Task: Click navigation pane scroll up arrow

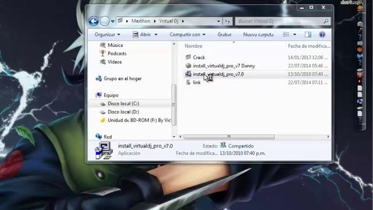Action: 174,44
